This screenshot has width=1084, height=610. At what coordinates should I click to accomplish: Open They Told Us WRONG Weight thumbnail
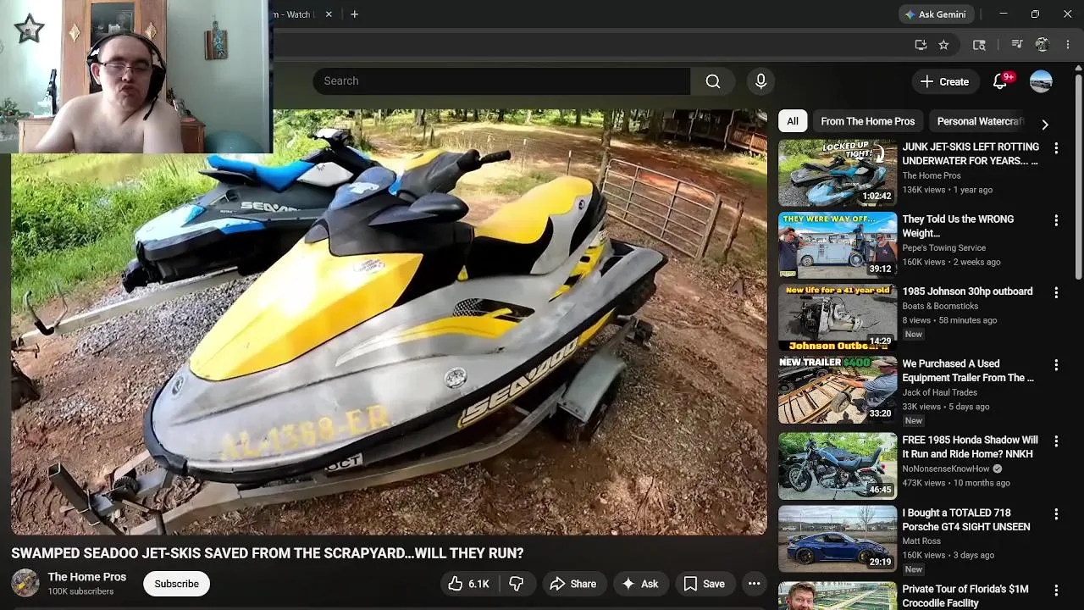coord(838,246)
